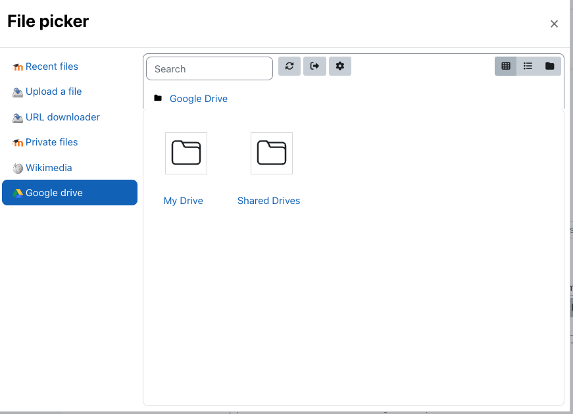573x414 pixels.
Task: Select Private files repository
Action: pos(70,142)
